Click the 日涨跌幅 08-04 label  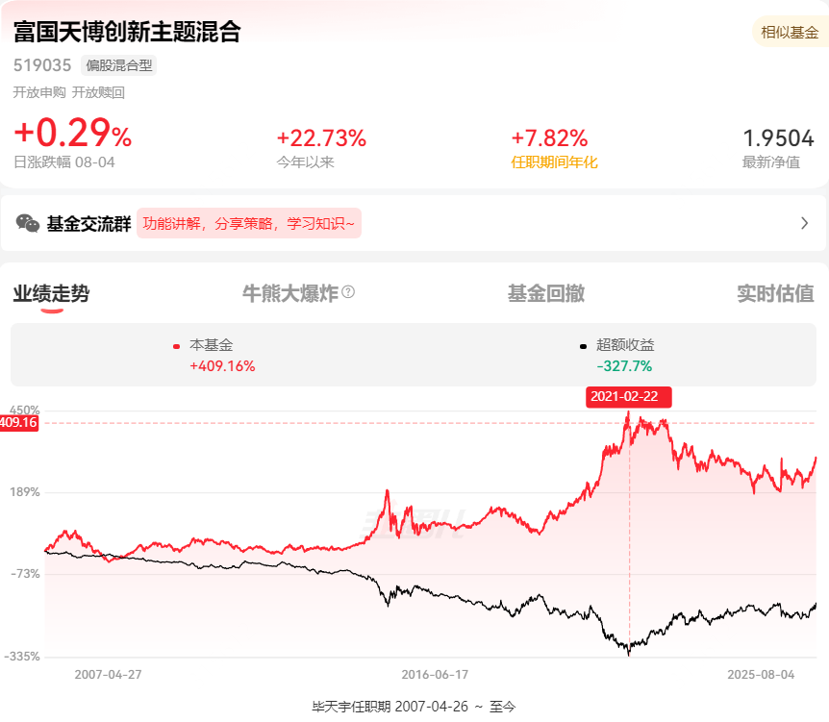pyautogui.click(x=64, y=162)
